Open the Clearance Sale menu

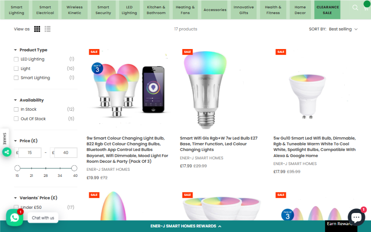328,10
